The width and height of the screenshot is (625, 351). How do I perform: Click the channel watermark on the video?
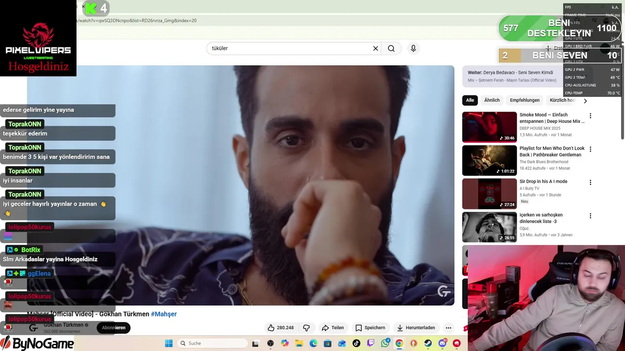pos(443,292)
